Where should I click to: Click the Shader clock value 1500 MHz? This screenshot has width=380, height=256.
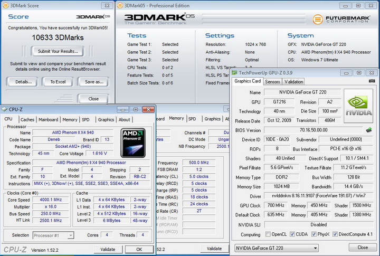pyautogui.click(x=362, y=205)
